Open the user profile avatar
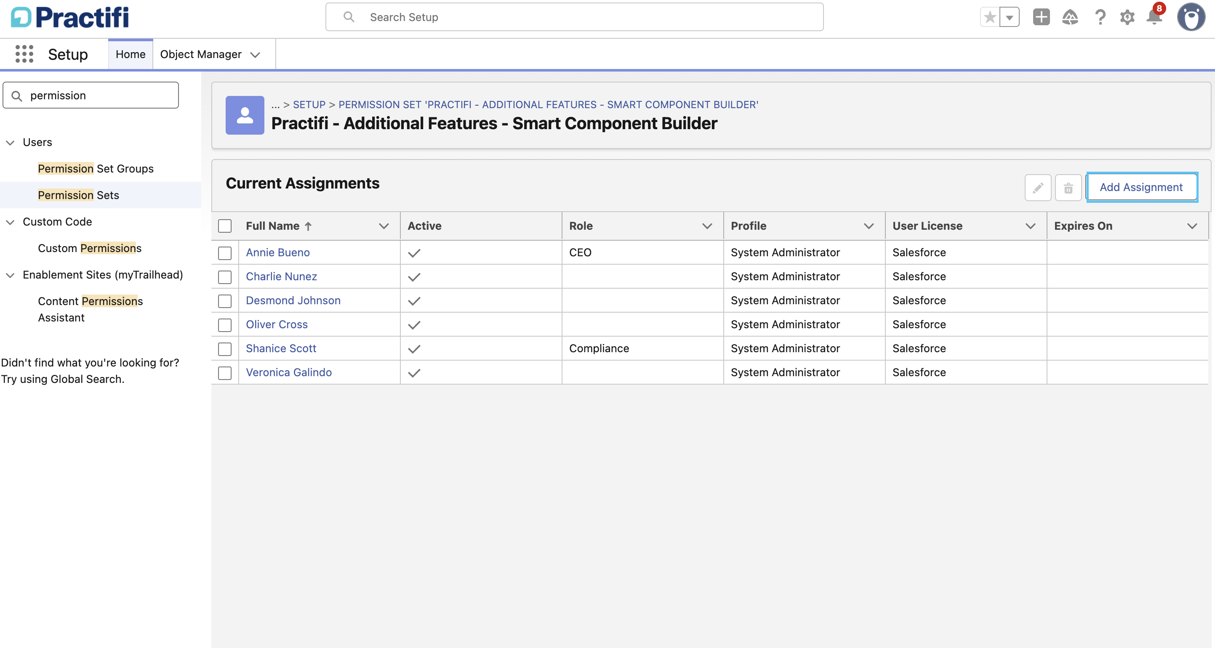 (1191, 17)
